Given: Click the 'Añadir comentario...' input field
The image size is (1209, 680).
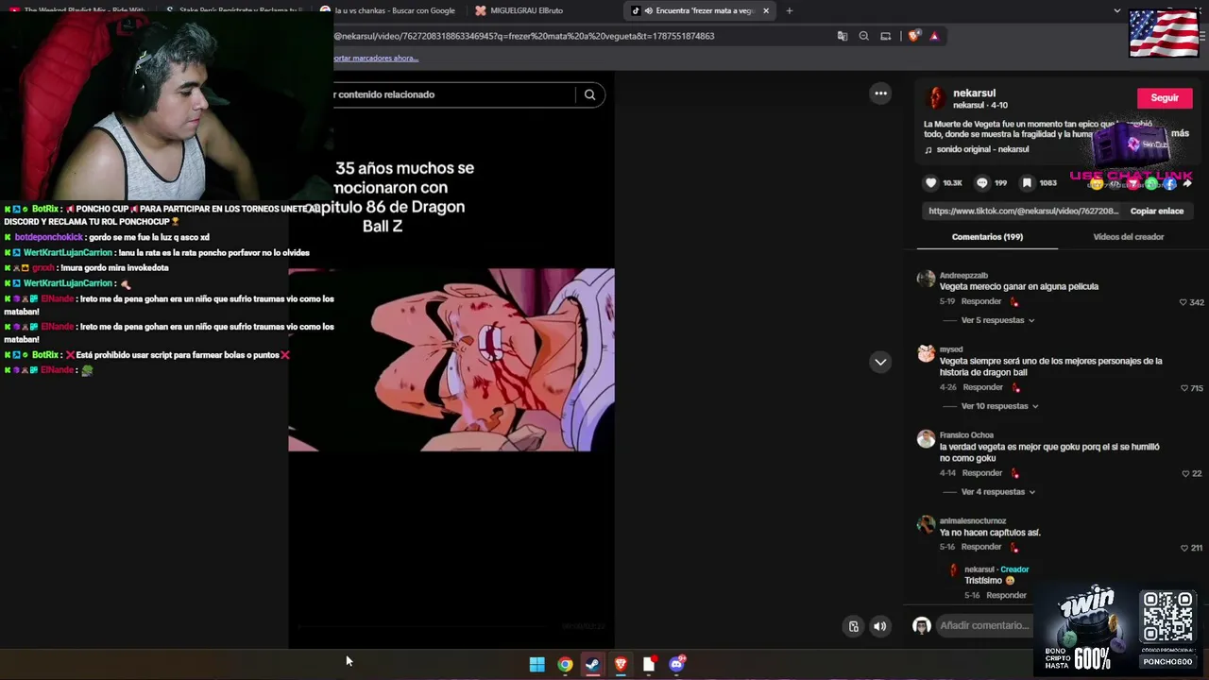Looking at the screenshot, I should click(984, 625).
